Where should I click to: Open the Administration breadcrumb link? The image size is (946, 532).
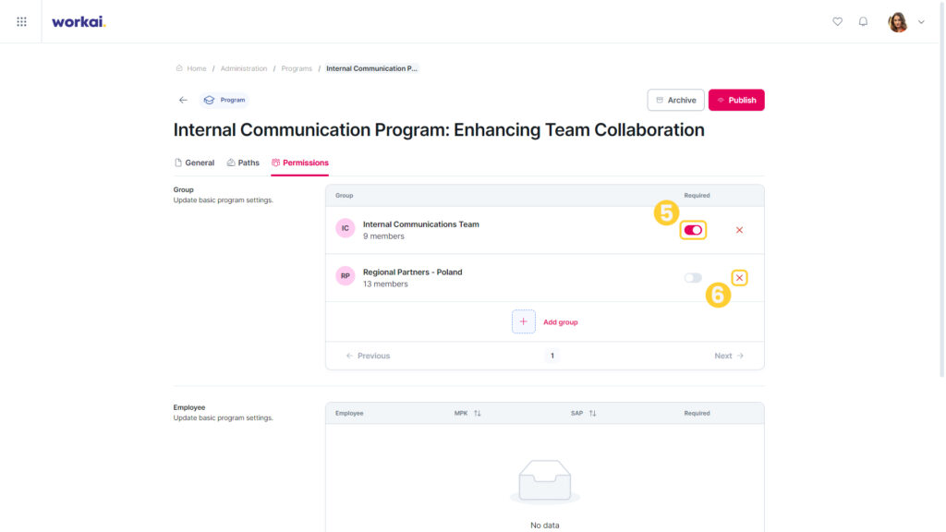[243, 68]
